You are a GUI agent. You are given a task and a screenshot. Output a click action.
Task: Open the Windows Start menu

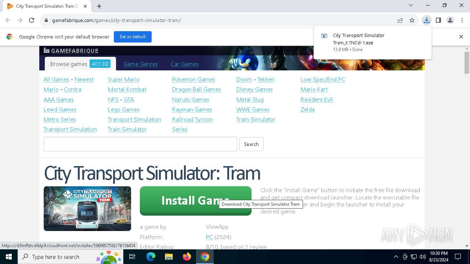(9, 257)
